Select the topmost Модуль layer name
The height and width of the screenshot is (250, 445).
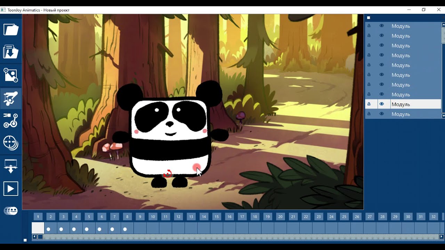coord(401,26)
